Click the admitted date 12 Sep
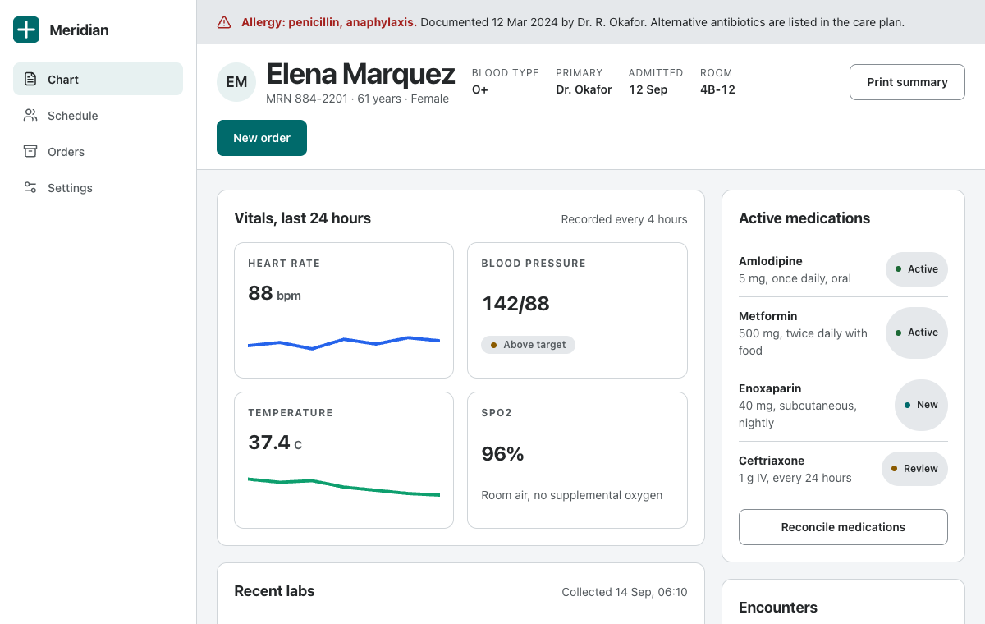This screenshot has width=985, height=624. click(648, 89)
